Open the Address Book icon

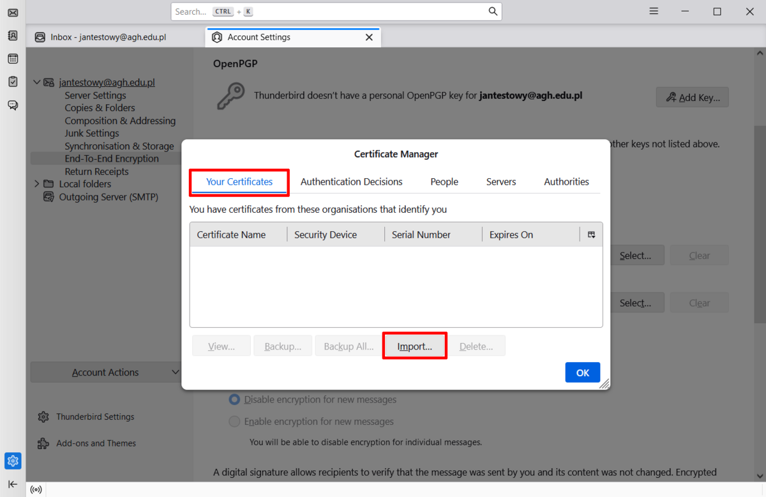point(13,36)
